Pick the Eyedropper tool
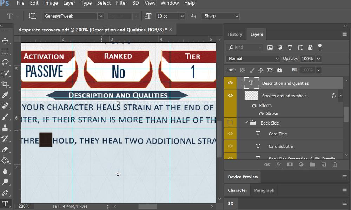The height and width of the screenshot is (210, 351). point(5,95)
